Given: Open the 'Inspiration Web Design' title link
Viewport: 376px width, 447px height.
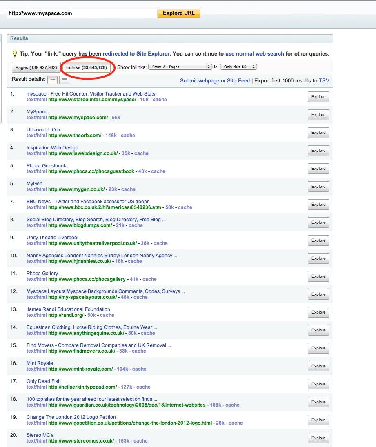Looking at the screenshot, I should click(52, 148).
